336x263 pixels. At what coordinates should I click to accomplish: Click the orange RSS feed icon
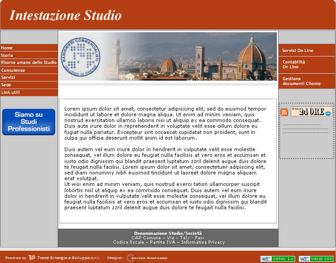pyautogui.click(x=284, y=112)
